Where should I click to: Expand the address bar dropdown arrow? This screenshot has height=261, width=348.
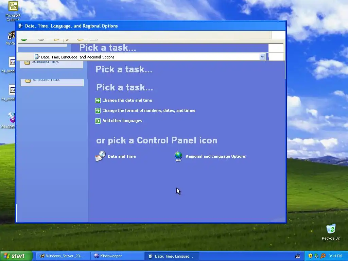[262, 57]
